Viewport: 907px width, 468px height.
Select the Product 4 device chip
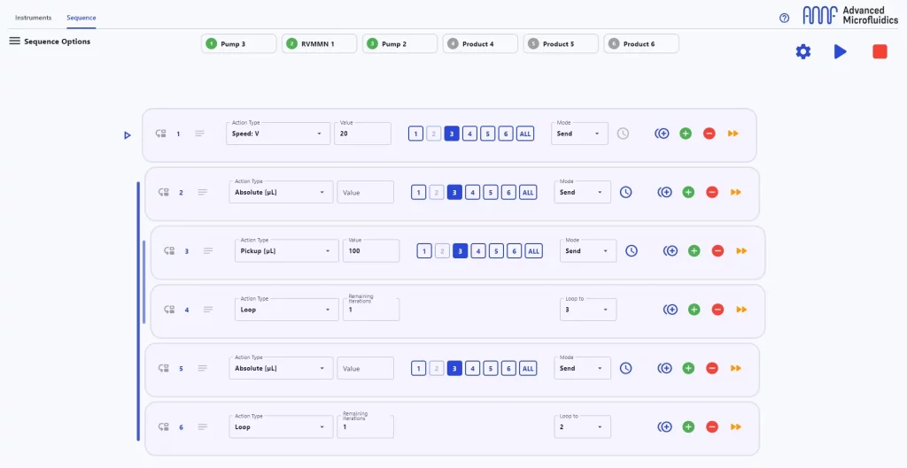click(x=479, y=44)
